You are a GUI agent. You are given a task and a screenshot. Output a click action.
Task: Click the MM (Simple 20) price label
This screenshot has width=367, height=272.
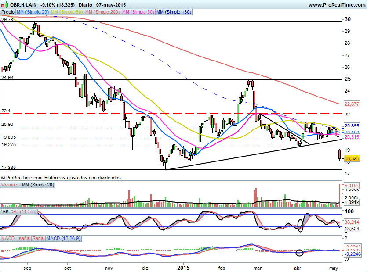[x=33, y=13]
